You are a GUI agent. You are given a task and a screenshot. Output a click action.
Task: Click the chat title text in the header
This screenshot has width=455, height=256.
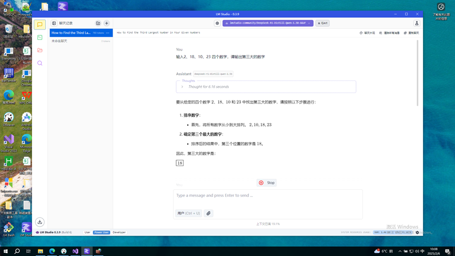tap(158, 33)
